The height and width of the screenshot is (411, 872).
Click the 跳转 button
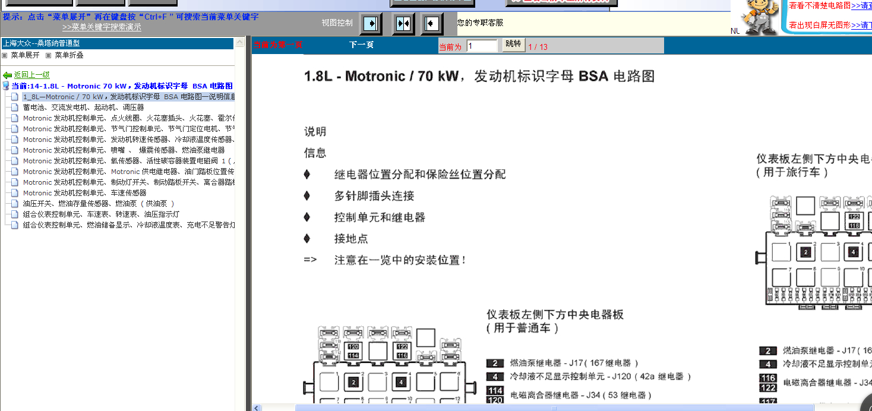(x=513, y=45)
